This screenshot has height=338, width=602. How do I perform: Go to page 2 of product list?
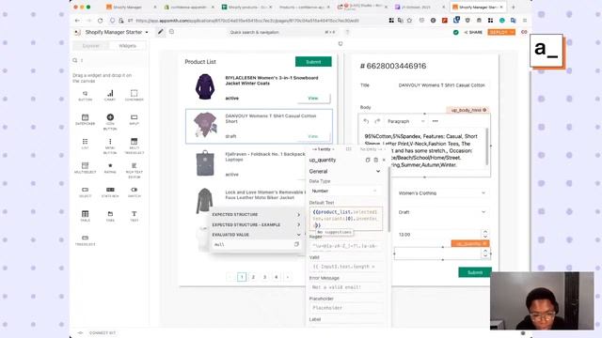(x=253, y=277)
